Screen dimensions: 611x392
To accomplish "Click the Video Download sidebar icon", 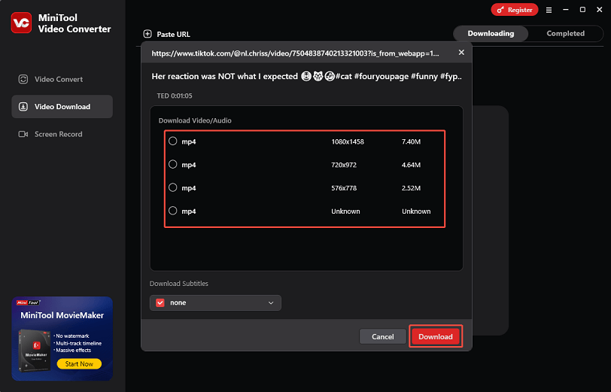I will click(x=23, y=106).
